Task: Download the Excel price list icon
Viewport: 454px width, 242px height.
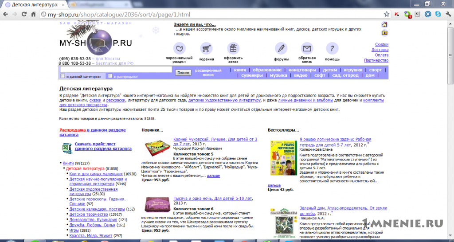Action: click(x=67, y=148)
